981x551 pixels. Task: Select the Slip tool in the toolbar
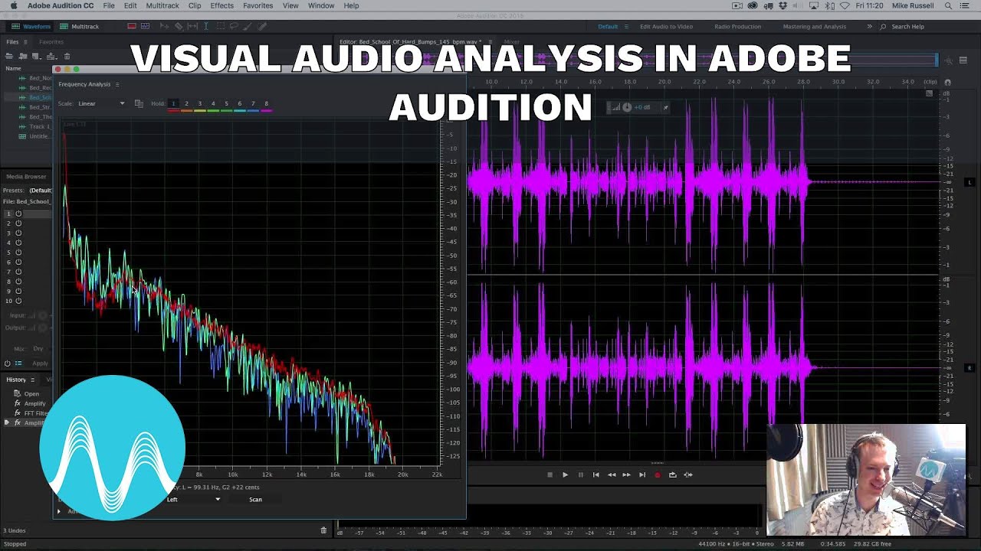pos(192,26)
